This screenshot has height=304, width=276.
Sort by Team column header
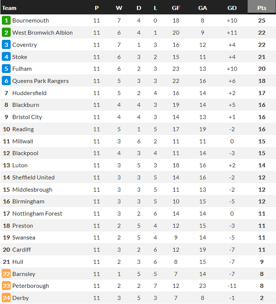coord(9,8)
